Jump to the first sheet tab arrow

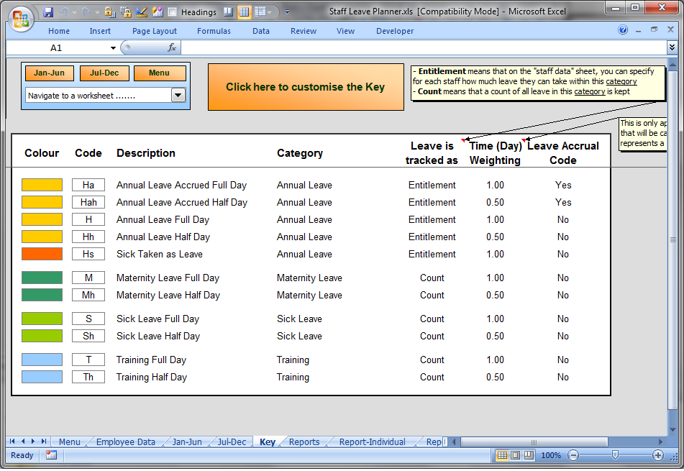tap(12, 442)
